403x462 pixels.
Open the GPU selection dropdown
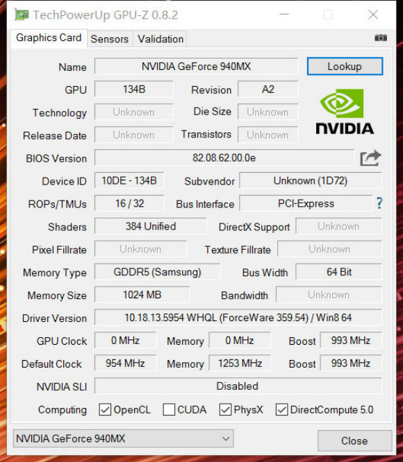[123, 438]
